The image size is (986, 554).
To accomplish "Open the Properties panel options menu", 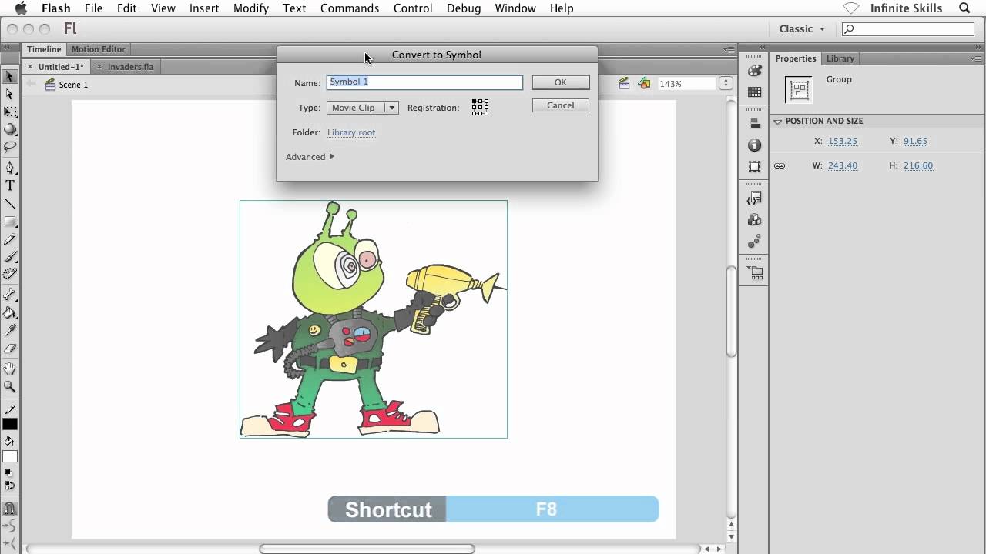I will pyautogui.click(x=977, y=58).
